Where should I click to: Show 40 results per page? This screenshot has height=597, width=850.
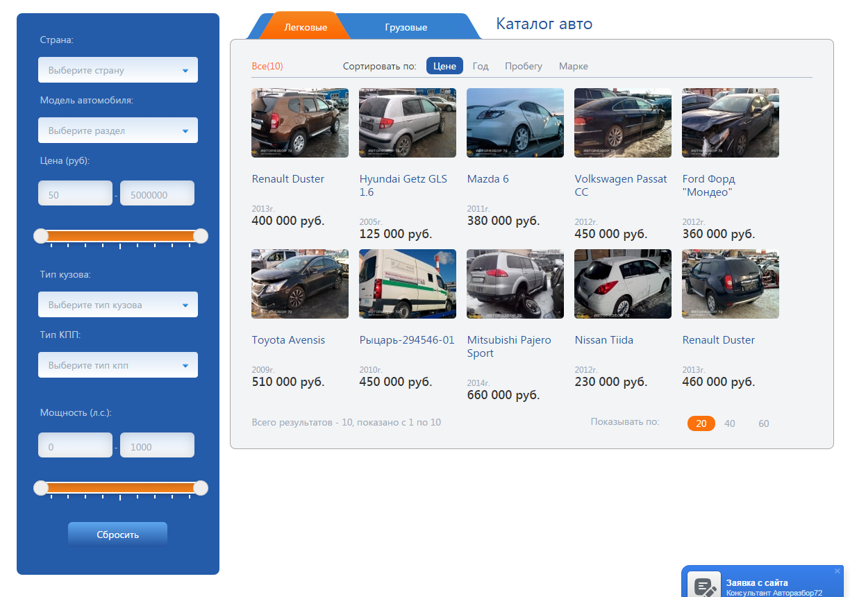click(x=730, y=423)
